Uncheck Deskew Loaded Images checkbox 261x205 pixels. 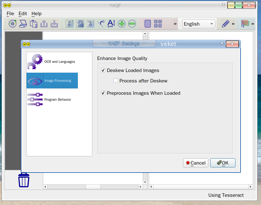[x=103, y=70]
